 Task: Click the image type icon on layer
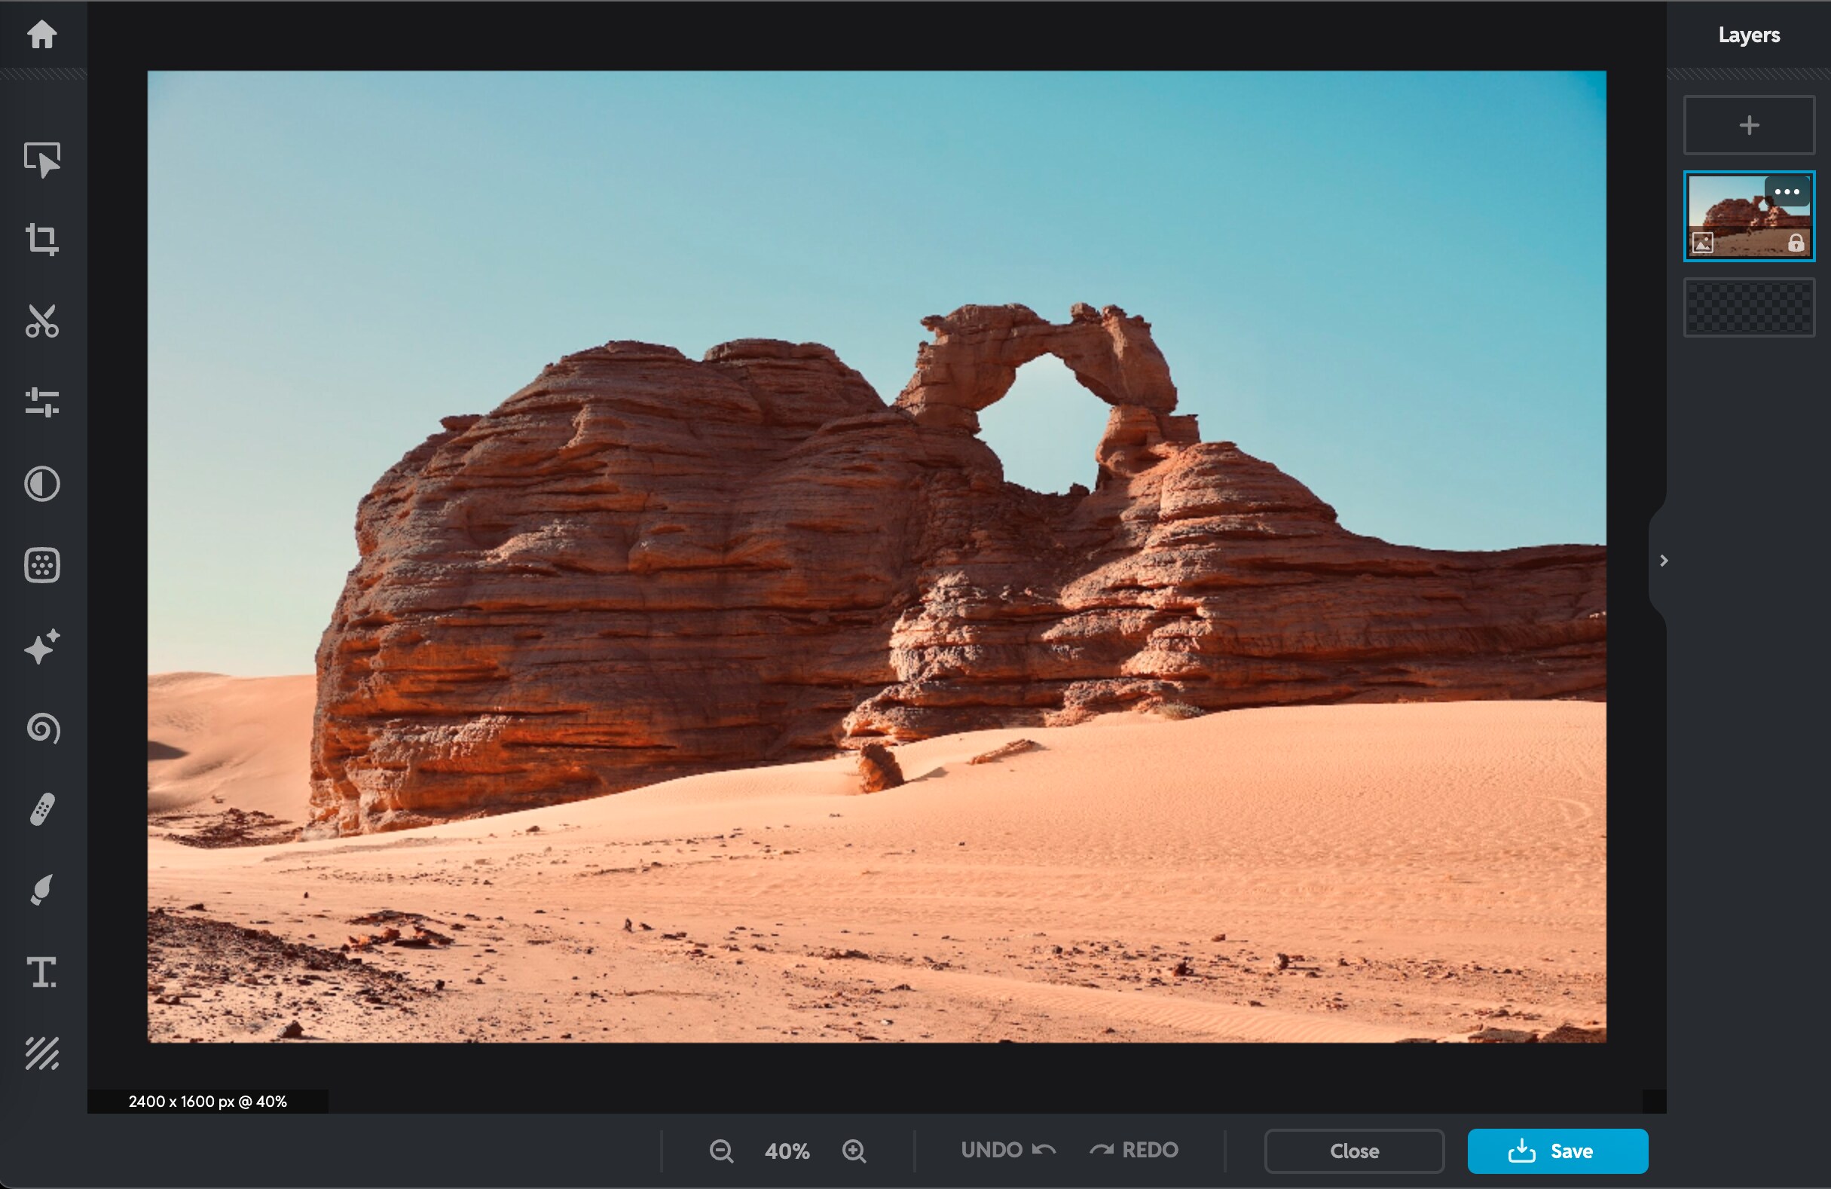[x=1702, y=243]
